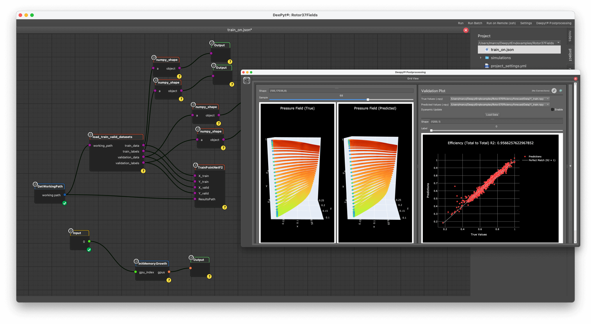Click the Run menu item
This screenshot has width=591, height=324.
[461, 23]
